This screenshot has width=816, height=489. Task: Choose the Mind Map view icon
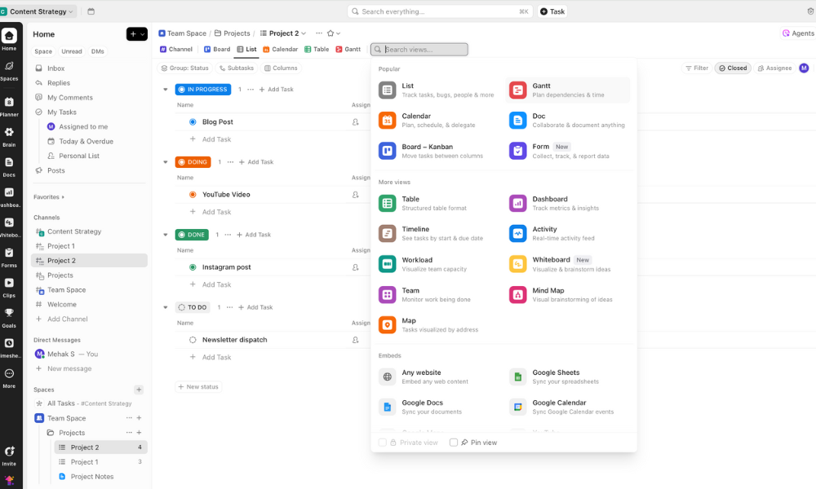coord(517,294)
